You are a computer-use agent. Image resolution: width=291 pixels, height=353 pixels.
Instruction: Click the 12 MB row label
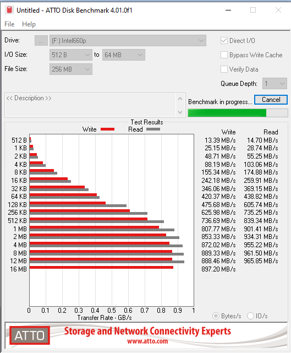click(x=19, y=260)
